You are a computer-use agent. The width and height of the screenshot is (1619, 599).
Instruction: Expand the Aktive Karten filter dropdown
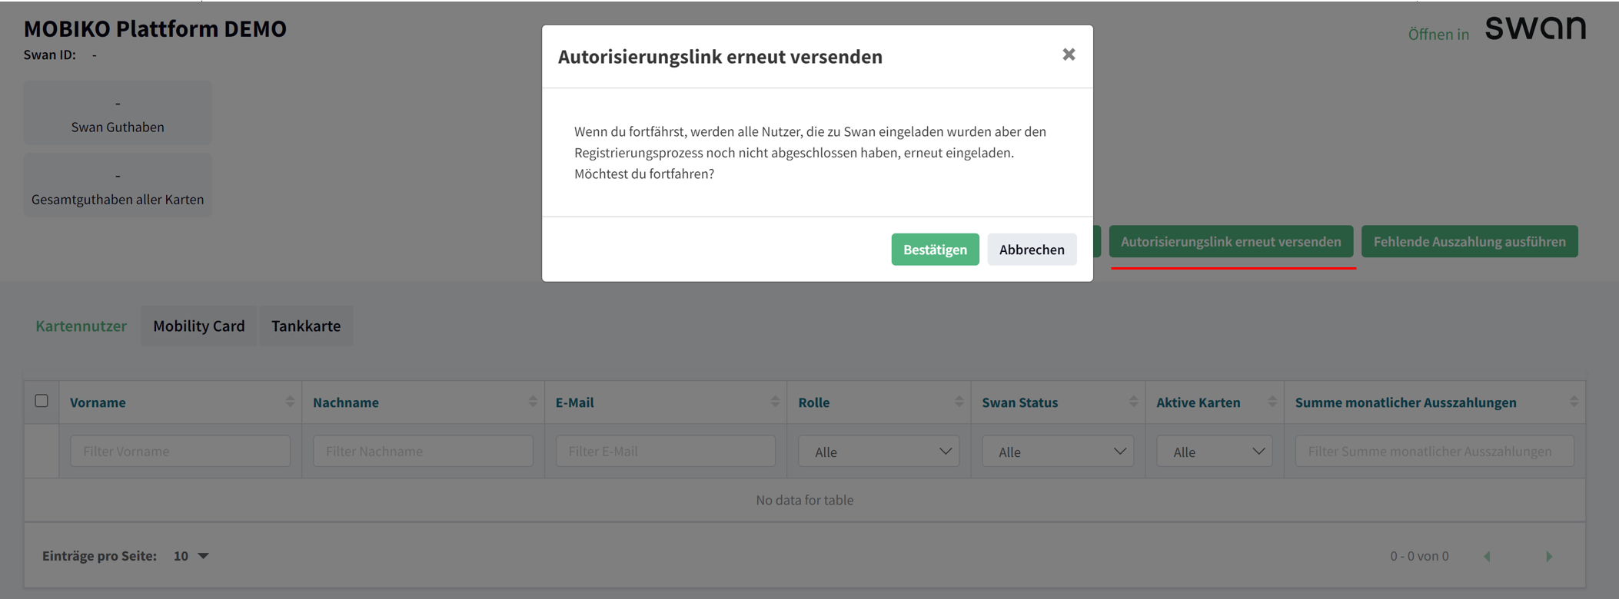(1215, 452)
